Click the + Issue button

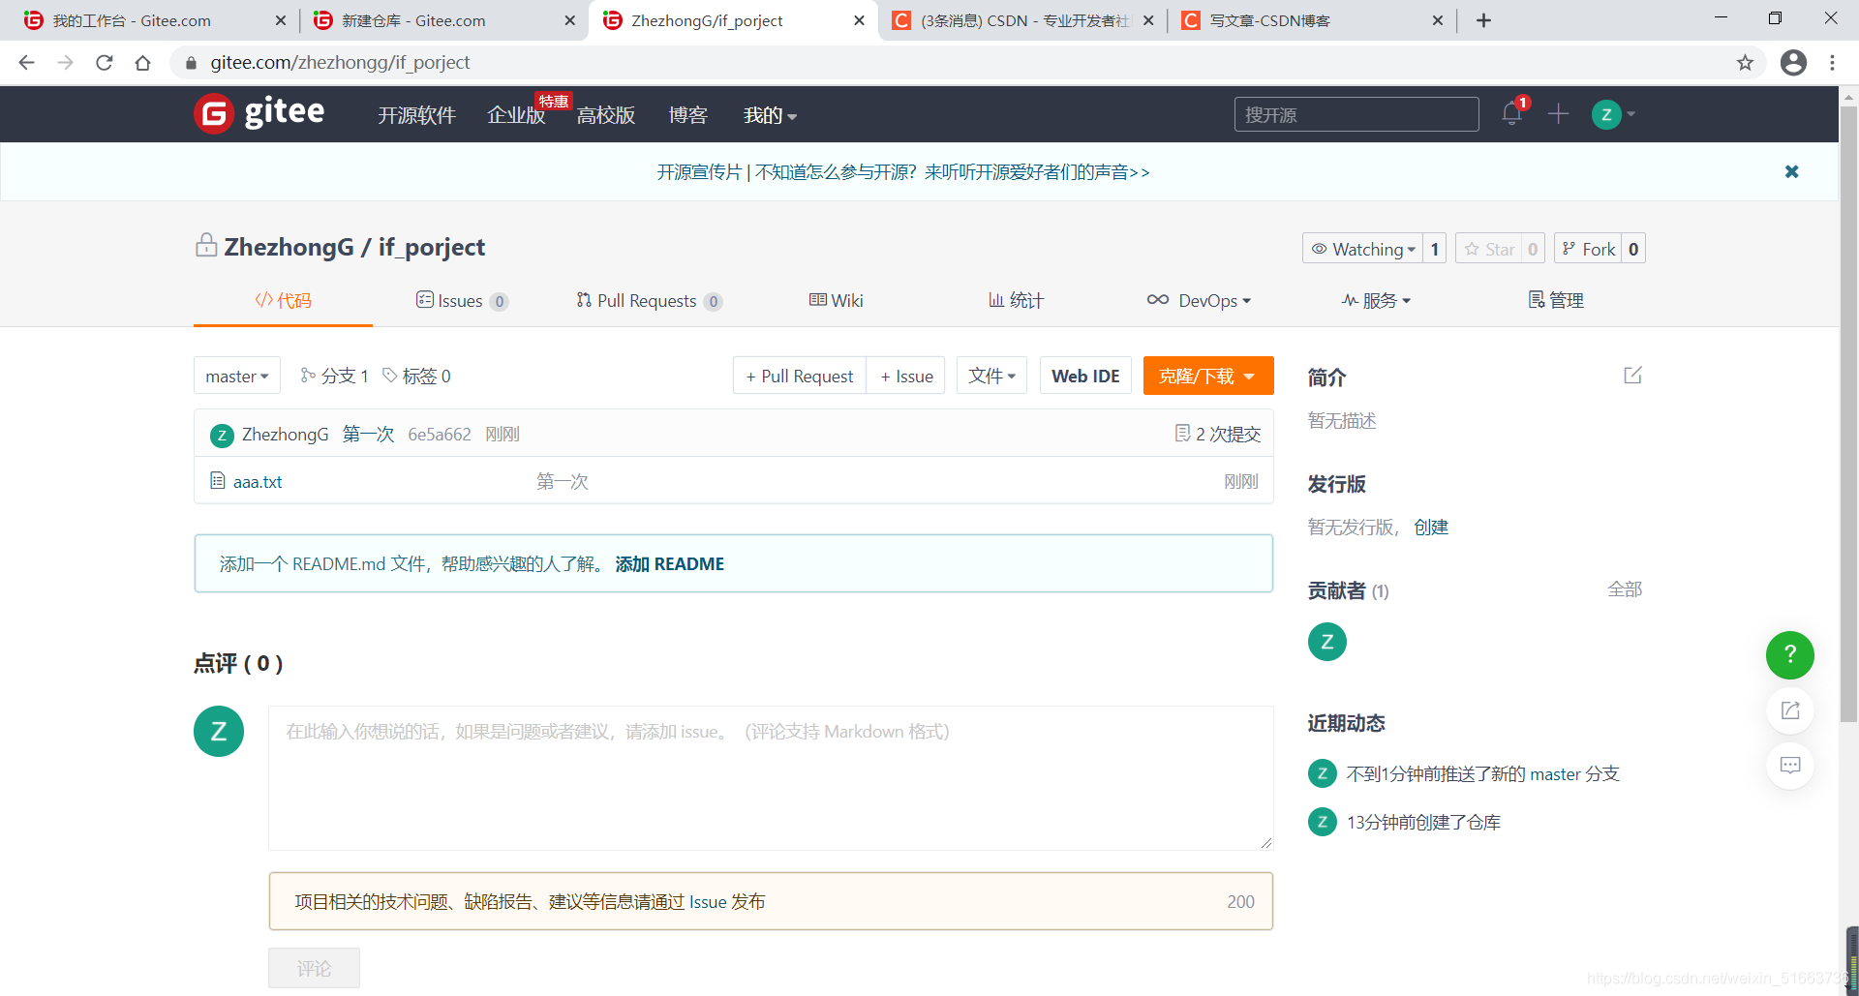tap(906, 376)
